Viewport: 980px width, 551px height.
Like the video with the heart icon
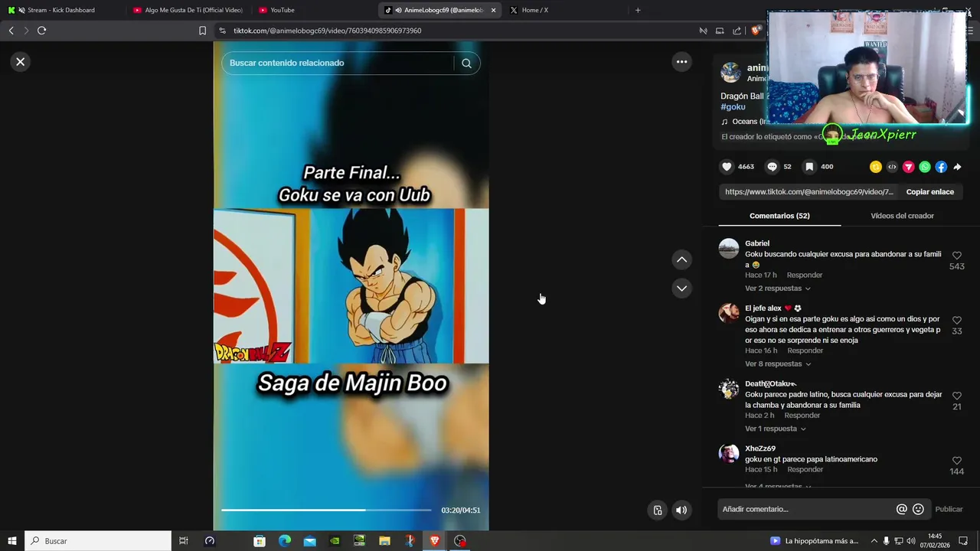point(727,167)
